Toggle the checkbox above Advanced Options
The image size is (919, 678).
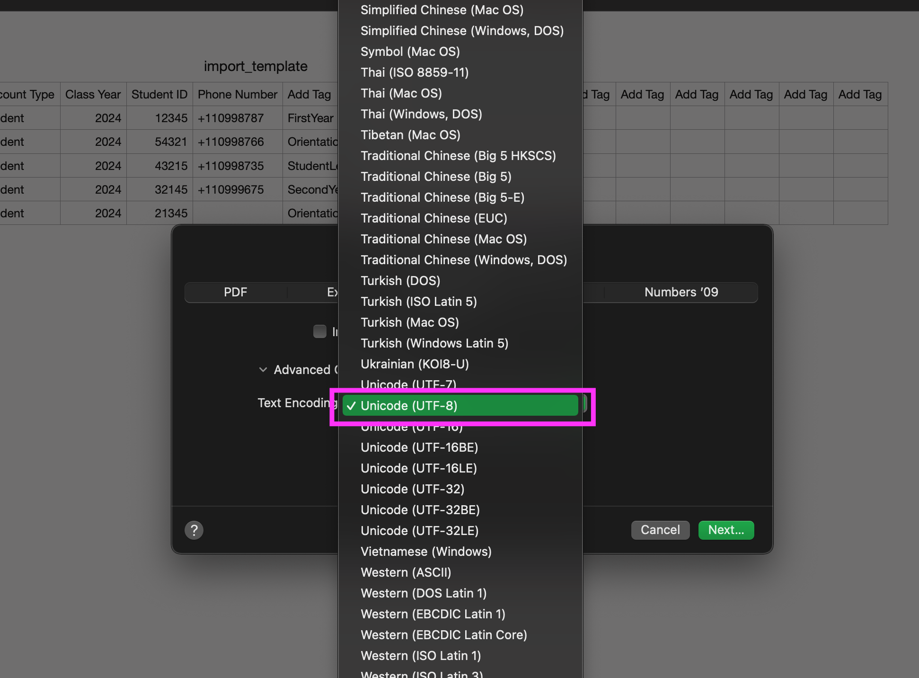click(x=320, y=331)
